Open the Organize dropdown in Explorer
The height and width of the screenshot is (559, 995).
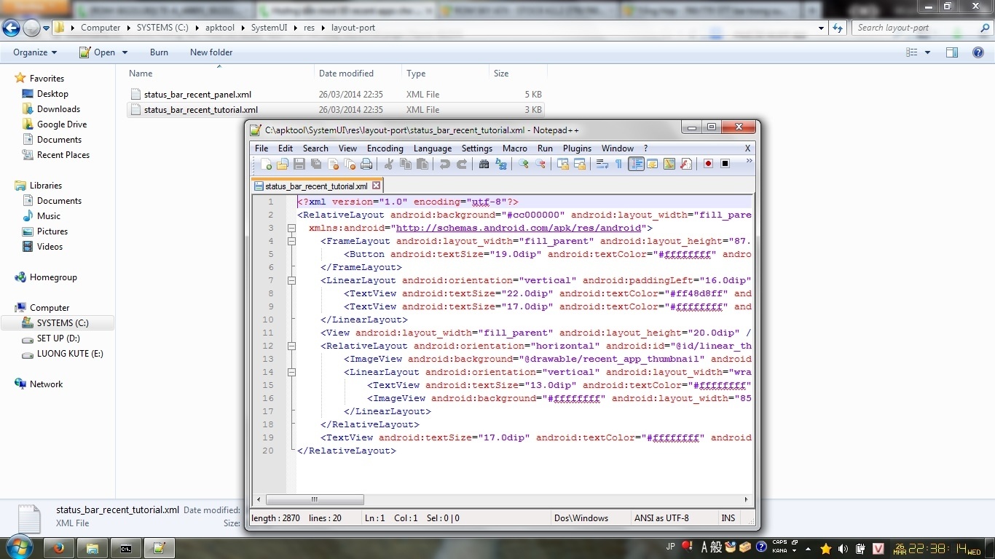35,52
